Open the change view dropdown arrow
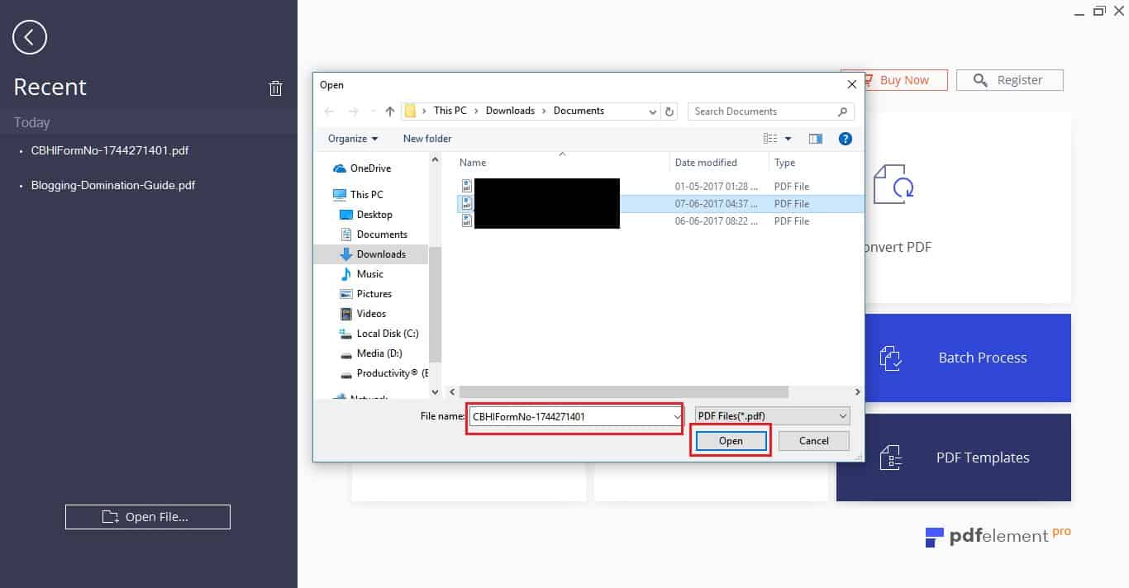 click(x=788, y=139)
